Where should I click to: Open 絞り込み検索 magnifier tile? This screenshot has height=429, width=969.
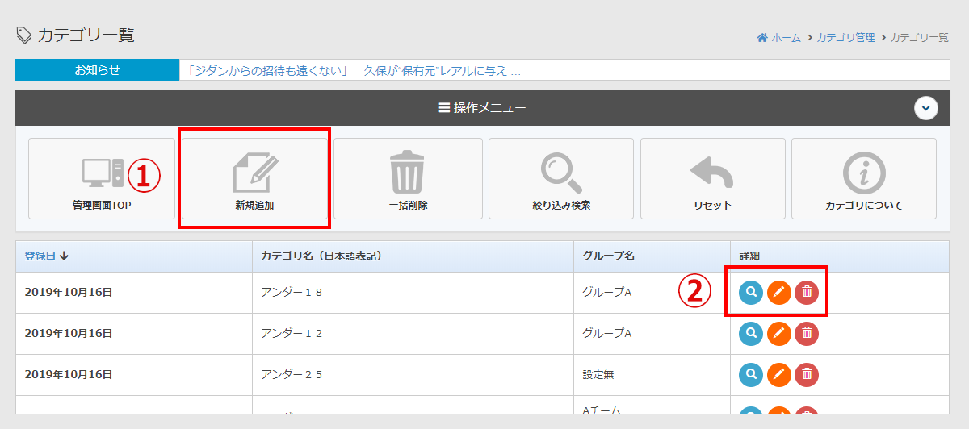point(561,178)
